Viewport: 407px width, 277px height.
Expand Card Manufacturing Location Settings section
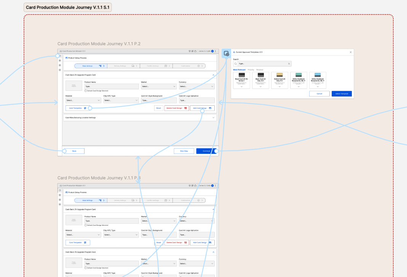tap(213, 118)
